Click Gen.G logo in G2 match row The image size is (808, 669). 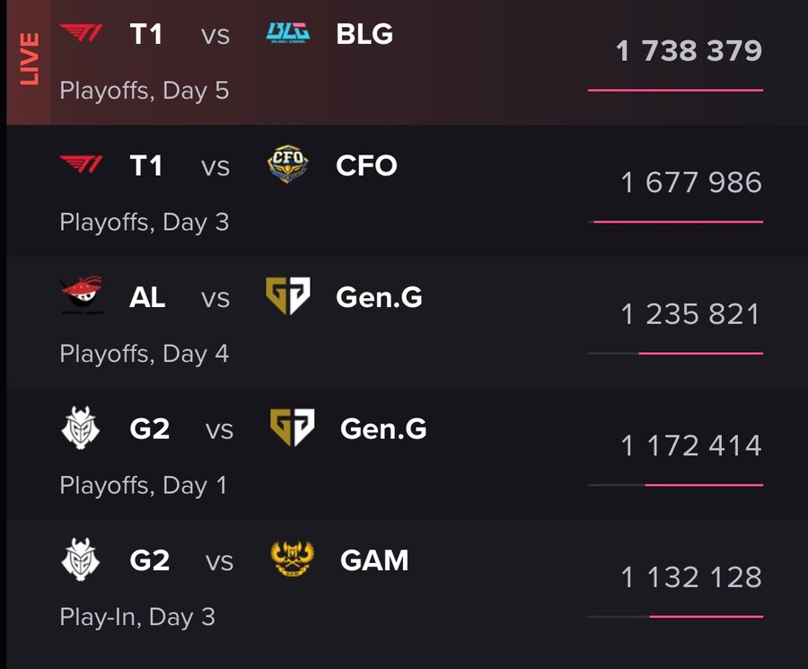point(292,427)
